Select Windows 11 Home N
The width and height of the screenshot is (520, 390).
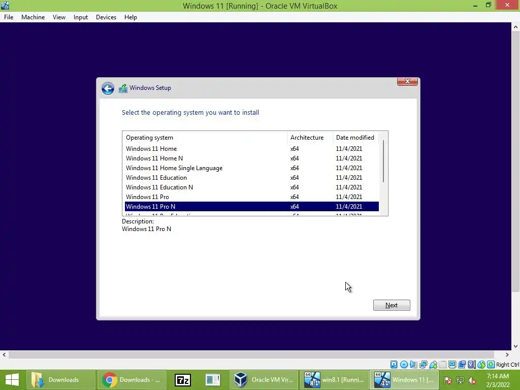click(251, 158)
